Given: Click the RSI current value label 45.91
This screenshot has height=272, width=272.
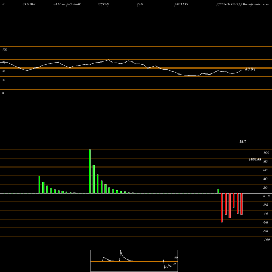Looking at the screenshot, I should click(250, 69).
